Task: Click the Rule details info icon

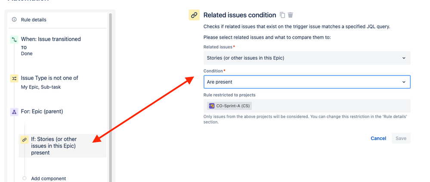Action: [14, 19]
